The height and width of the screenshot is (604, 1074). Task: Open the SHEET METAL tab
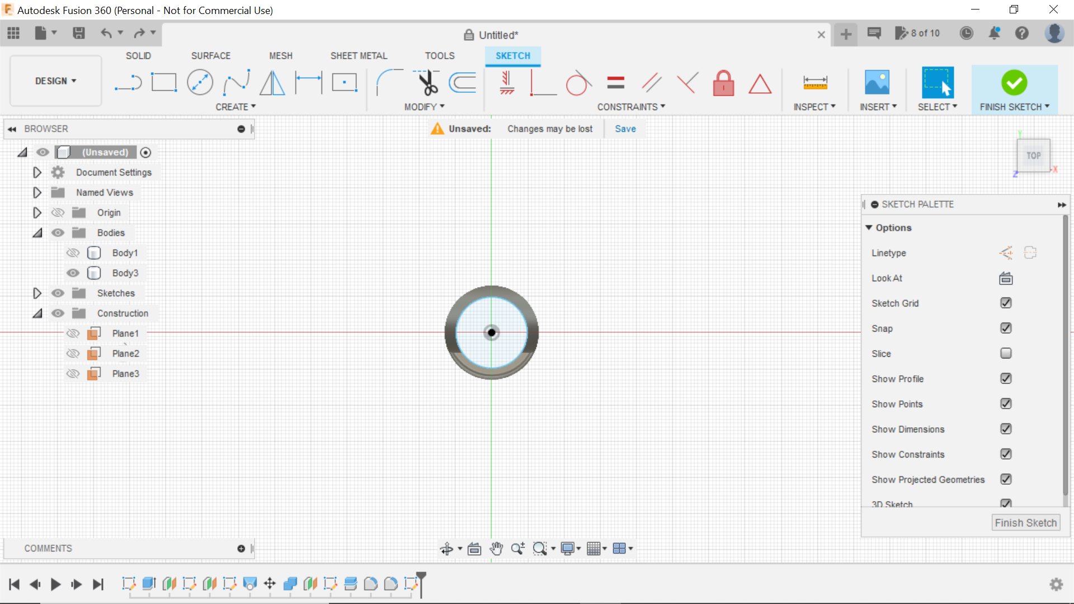tap(359, 55)
